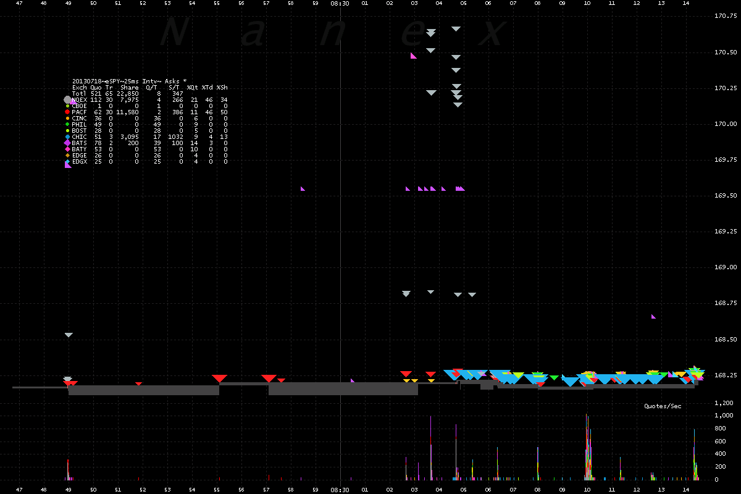Click the CHIC exchange label
741x494 pixels.
pyautogui.click(x=80, y=136)
